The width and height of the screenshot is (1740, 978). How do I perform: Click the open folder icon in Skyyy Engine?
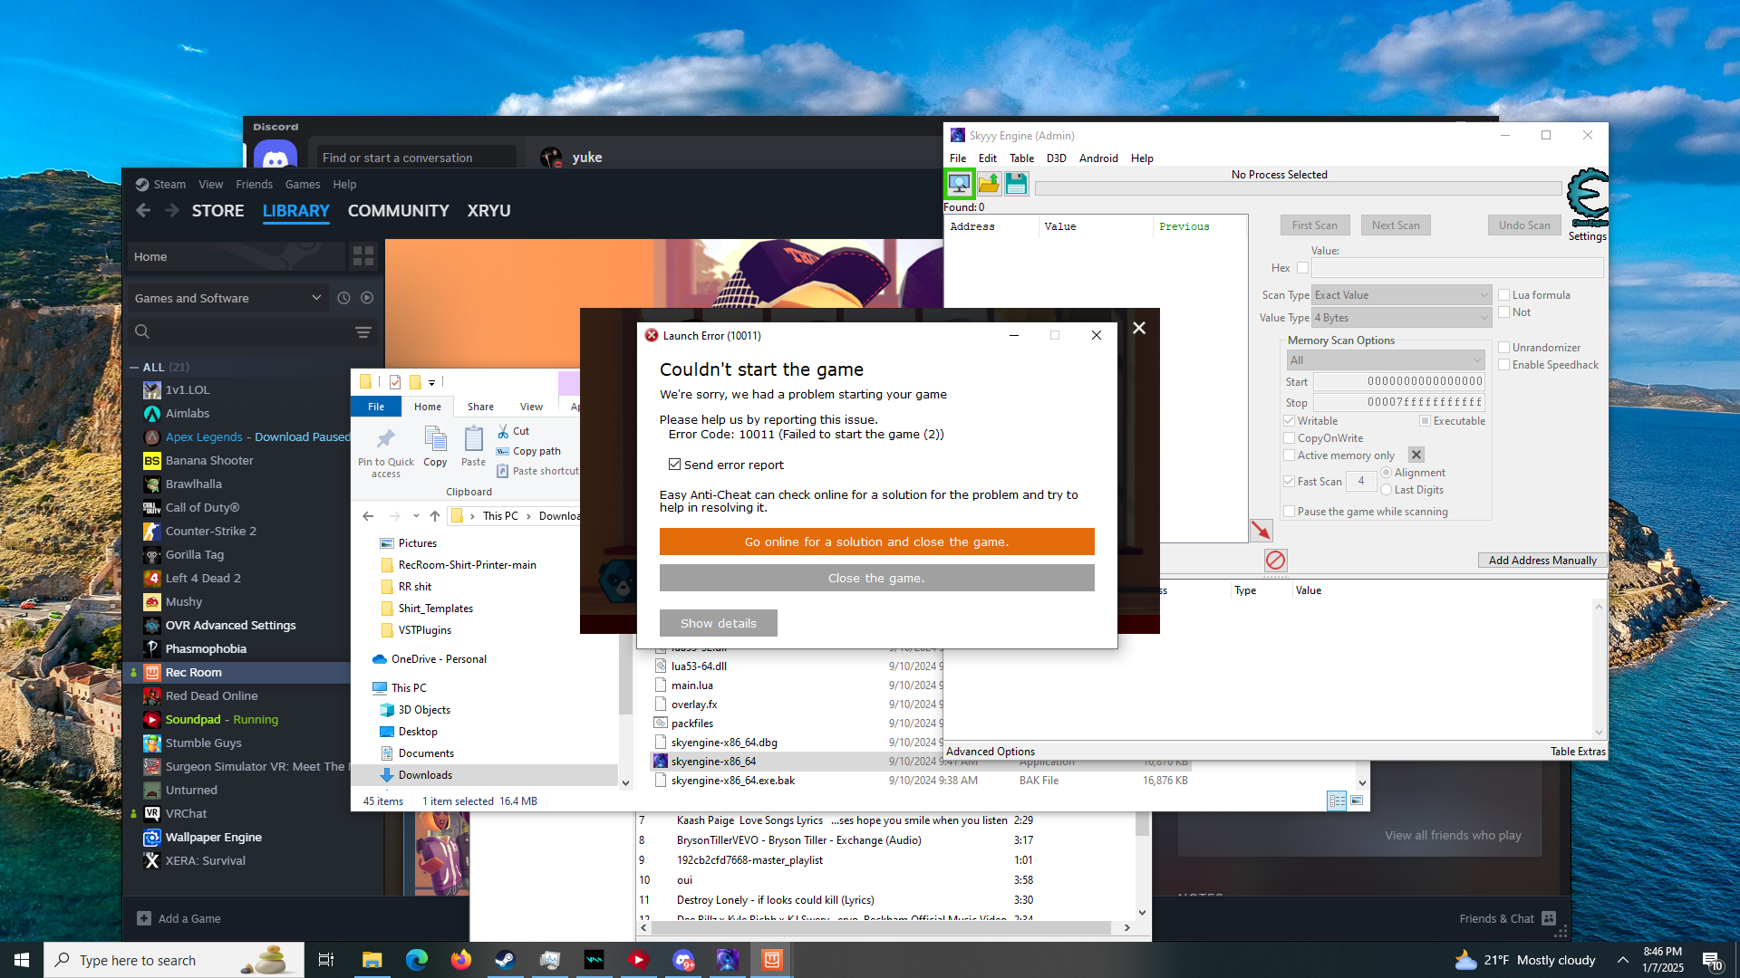pyautogui.click(x=989, y=184)
